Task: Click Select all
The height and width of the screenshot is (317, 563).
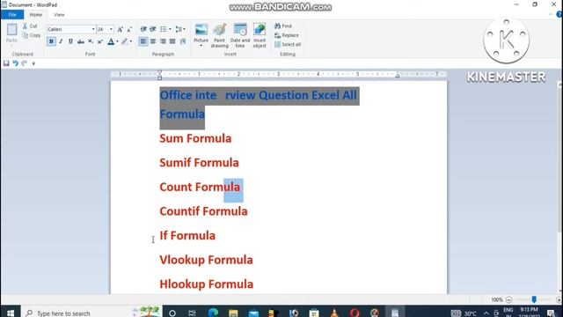Action: click(288, 45)
